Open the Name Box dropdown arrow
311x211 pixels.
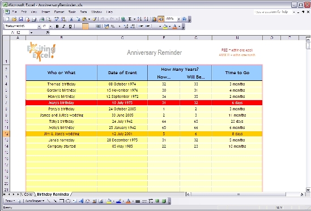[31, 32]
